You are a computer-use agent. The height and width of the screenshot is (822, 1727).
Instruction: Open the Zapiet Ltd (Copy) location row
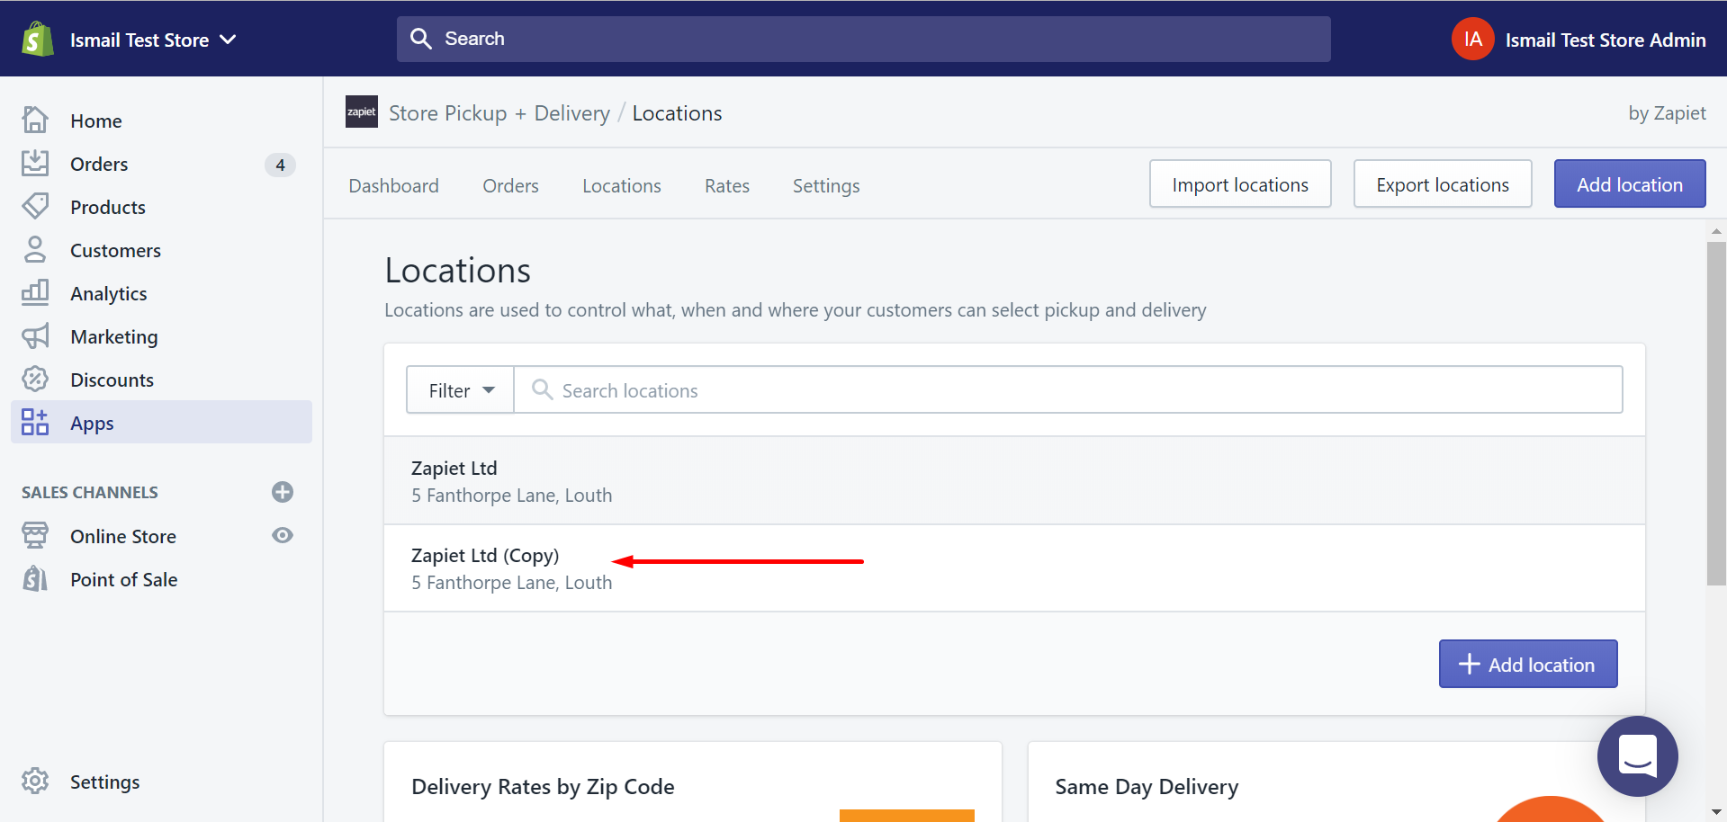[1014, 568]
